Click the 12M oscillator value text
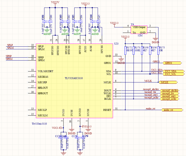This screenshot has width=186, height=156. [140, 35]
